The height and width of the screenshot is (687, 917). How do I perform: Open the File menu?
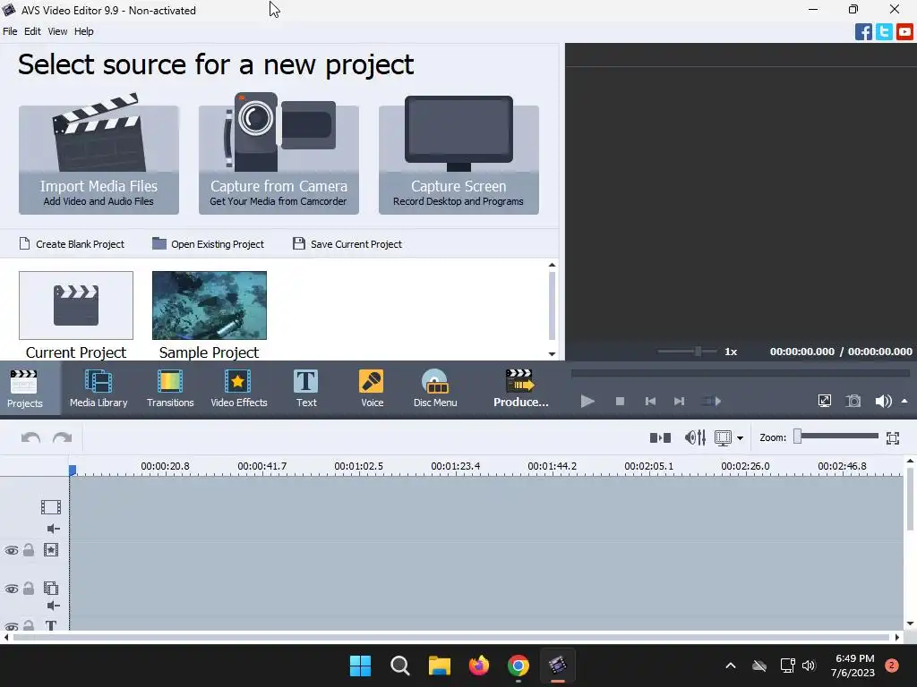pos(10,31)
